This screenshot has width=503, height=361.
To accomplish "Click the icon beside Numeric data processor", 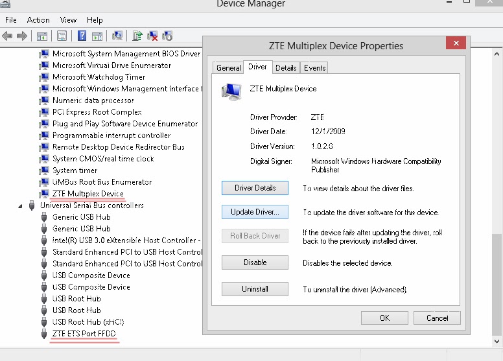I will [44, 100].
